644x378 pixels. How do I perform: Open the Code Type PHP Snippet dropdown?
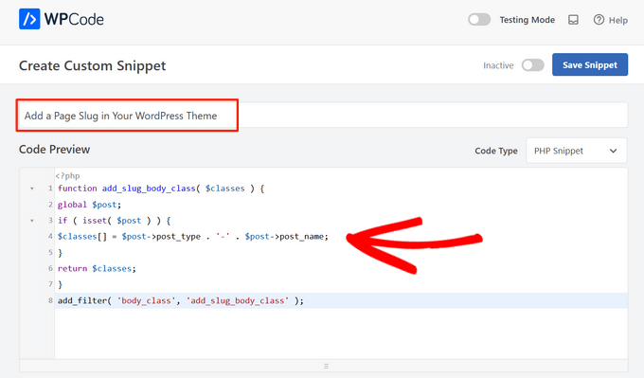576,151
